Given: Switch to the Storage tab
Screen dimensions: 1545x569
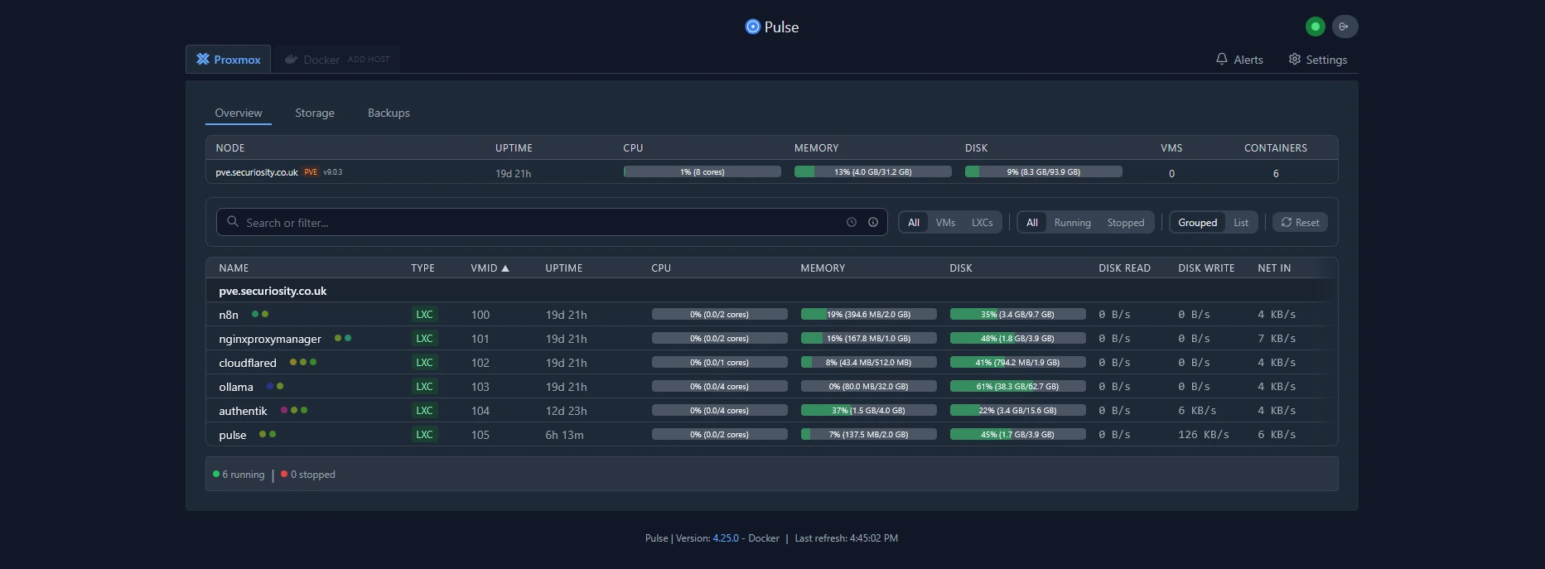Looking at the screenshot, I should coord(315,113).
